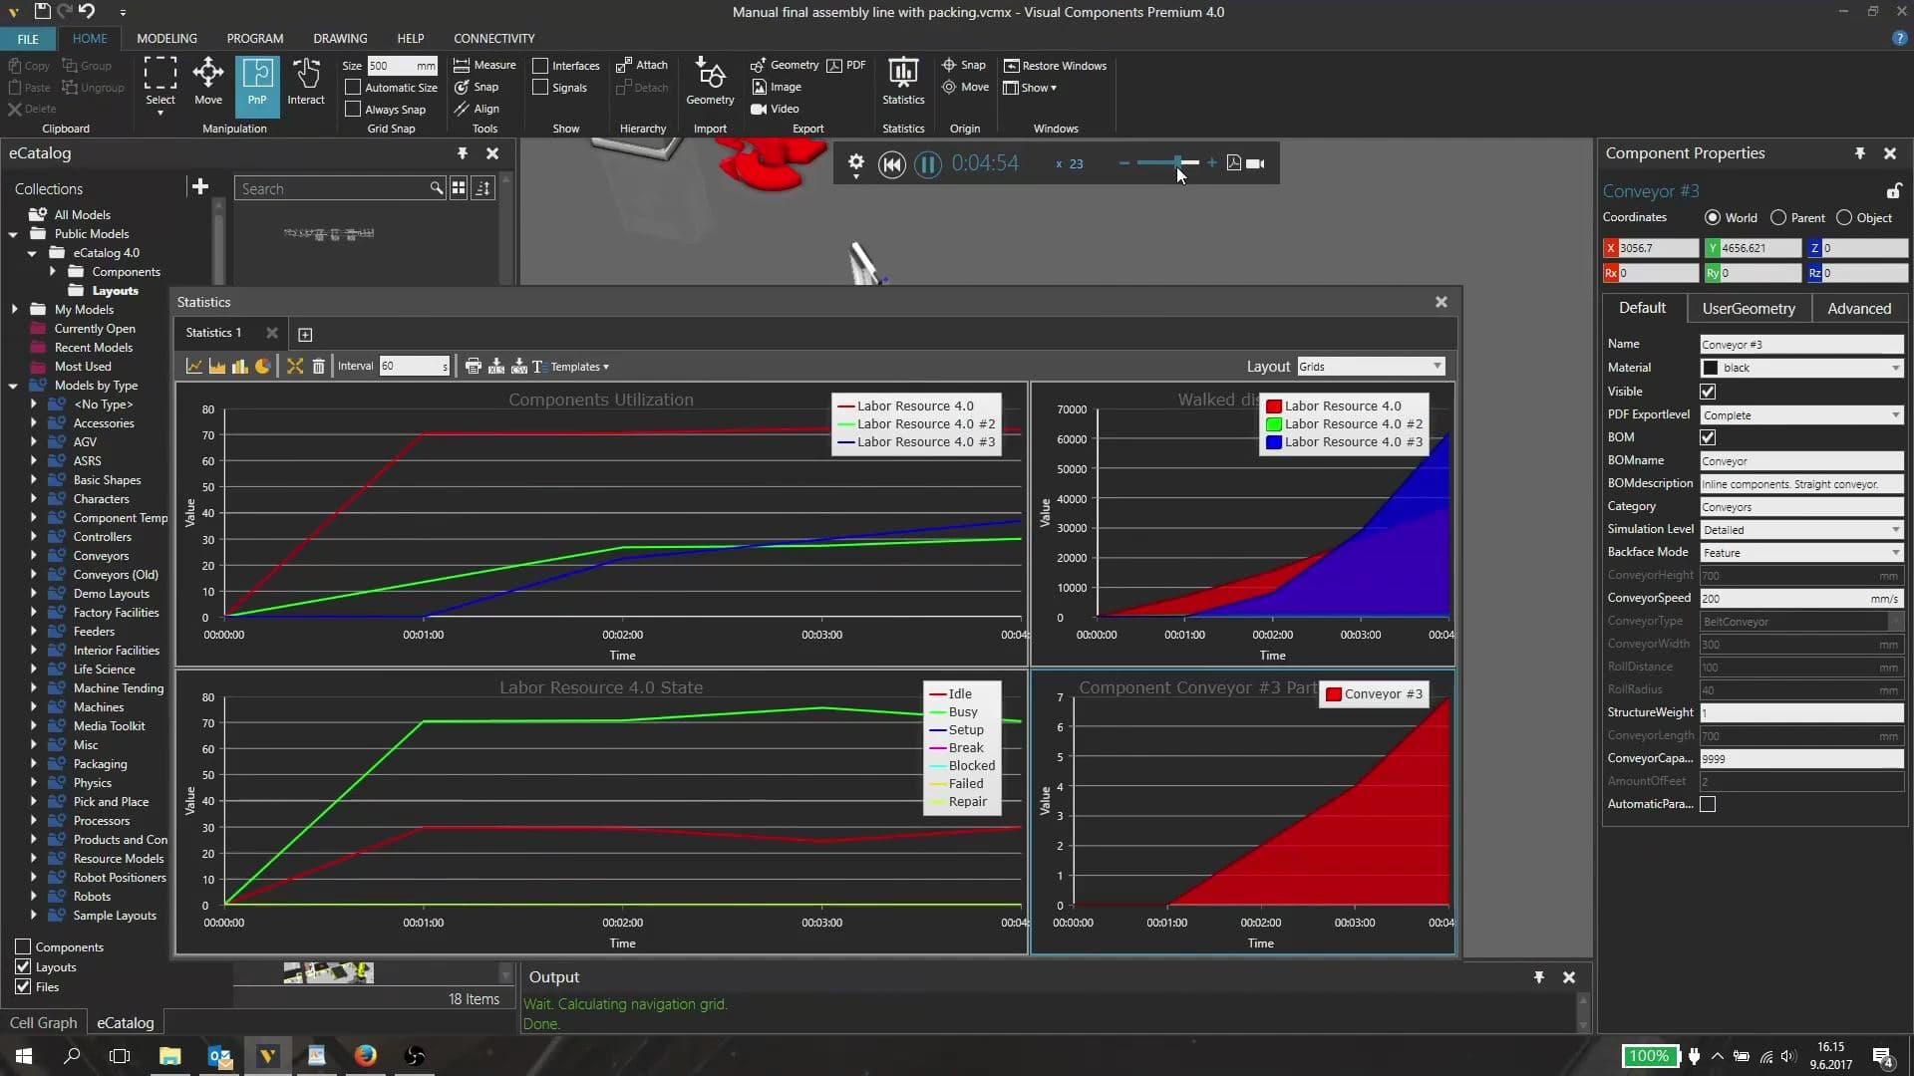Select the Parent coordinates radio button
Image resolution: width=1914 pixels, height=1076 pixels.
pos(1778,217)
